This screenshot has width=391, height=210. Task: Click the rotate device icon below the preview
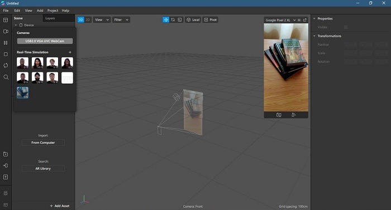click(293, 115)
